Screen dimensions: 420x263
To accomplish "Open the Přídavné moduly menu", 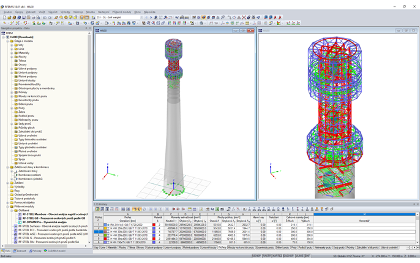I will point(122,12).
